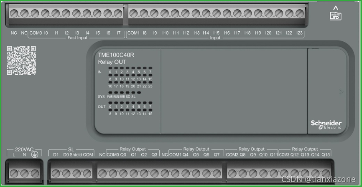The image size is (362, 187).
Task: Click the screw terminal below Q14
Action: click(x=315, y=173)
